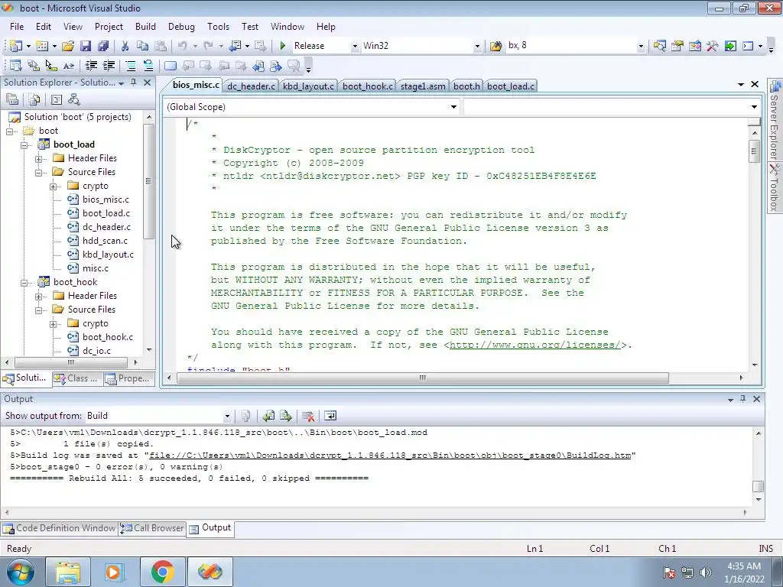Collapse the boot_load project node
The image size is (783, 587).
coord(24,144)
